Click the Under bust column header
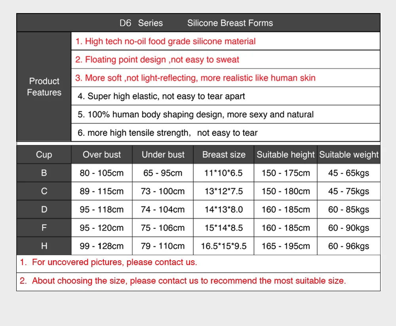This screenshot has height=326, width=396. click(163, 154)
